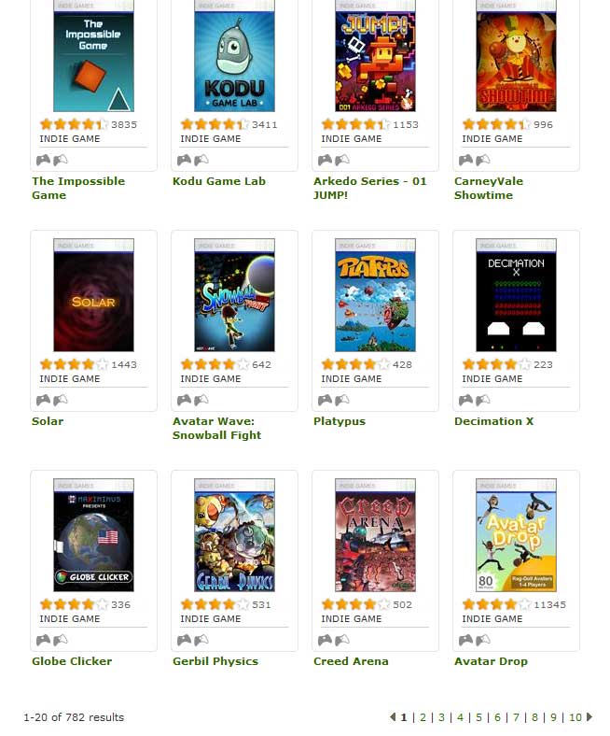Click the star rating for Kodu Game Lab
This screenshot has height=736, width=610.
[x=215, y=124]
